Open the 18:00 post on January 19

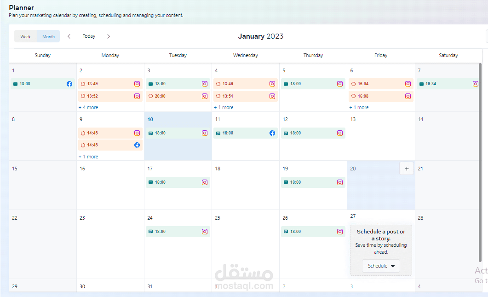click(313, 182)
